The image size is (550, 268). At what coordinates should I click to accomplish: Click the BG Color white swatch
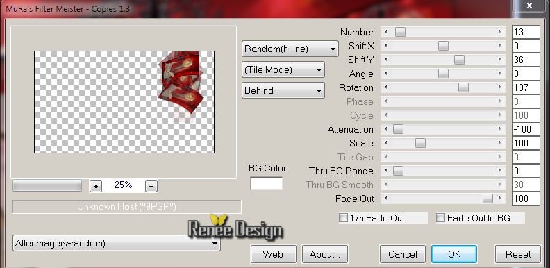click(x=266, y=183)
